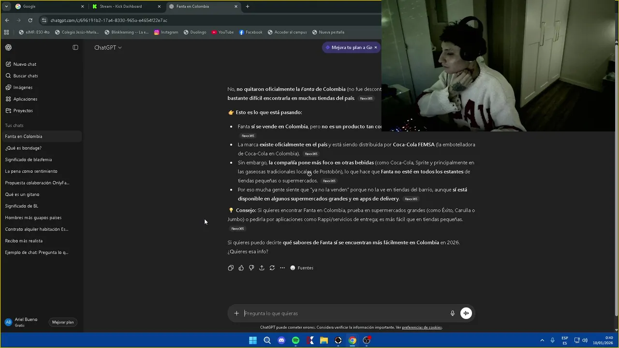
Task: Open chat 'Fanta en Colombia'
Action: (41, 136)
